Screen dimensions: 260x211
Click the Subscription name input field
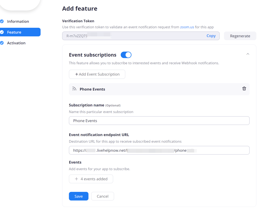click(x=159, y=120)
